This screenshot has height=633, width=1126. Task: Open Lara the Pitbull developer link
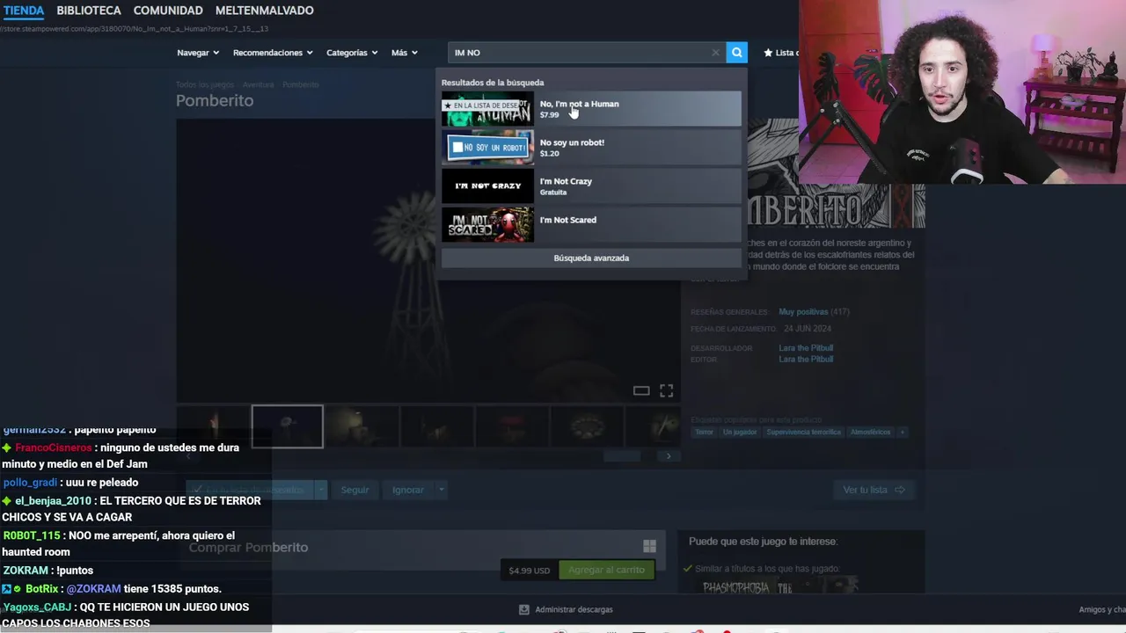(806, 348)
